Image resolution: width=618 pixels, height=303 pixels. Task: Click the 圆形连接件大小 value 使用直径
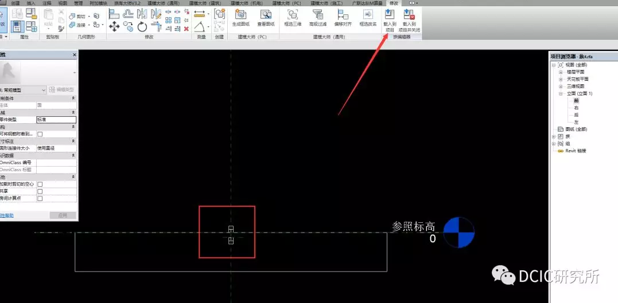pos(56,148)
